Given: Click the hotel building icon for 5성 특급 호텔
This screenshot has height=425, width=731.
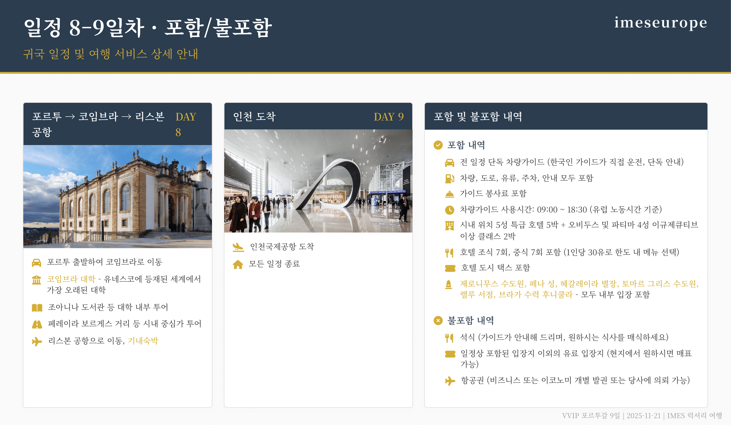Looking at the screenshot, I should point(449,225).
